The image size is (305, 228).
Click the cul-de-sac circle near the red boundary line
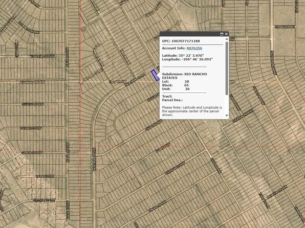tap(83, 29)
